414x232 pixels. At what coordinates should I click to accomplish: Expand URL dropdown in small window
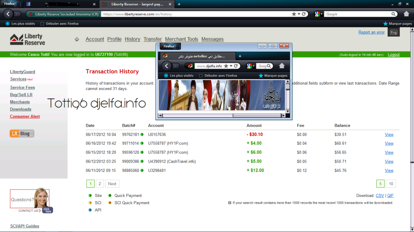click(231, 66)
